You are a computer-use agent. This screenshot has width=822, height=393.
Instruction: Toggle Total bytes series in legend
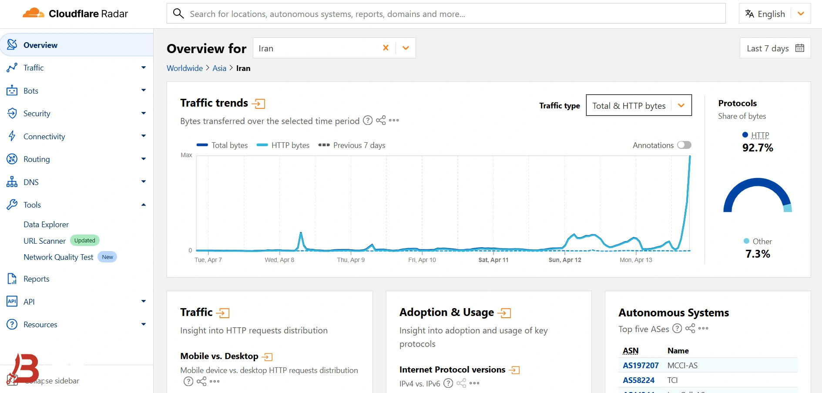222,145
